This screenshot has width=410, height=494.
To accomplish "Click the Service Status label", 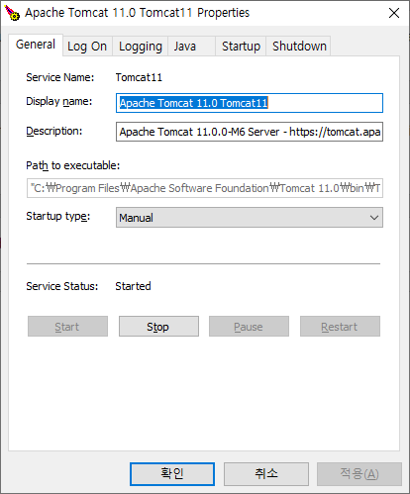I will (x=62, y=286).
